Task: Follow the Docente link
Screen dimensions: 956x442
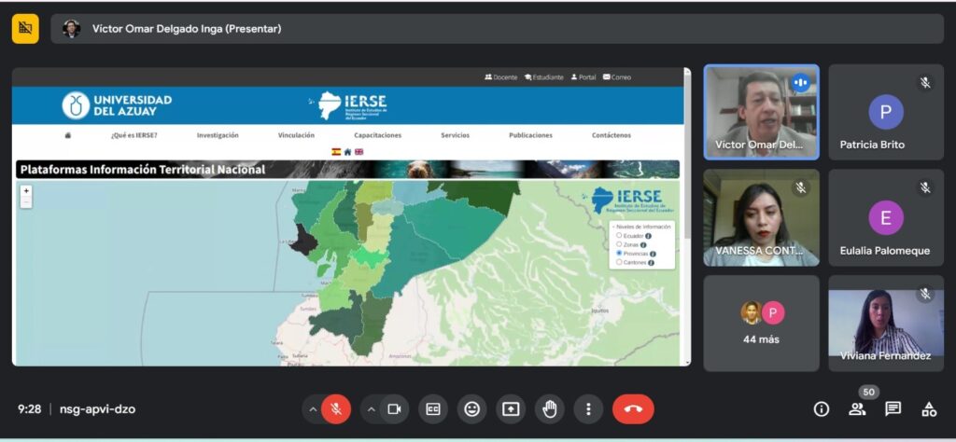Action: pos(501,77)
